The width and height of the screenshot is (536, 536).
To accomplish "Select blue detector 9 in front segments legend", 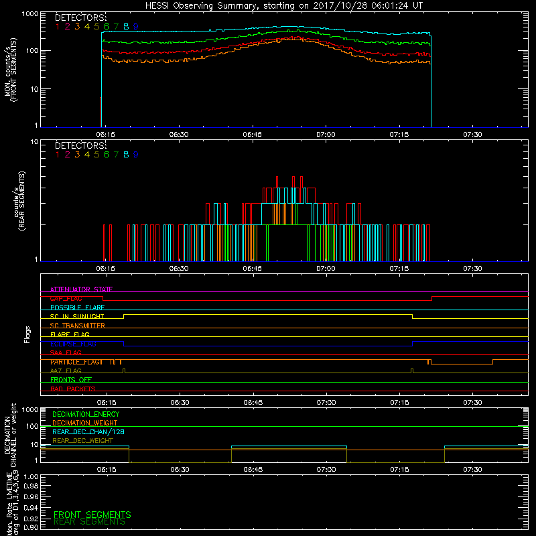I will pyautogui.click(x=136, y=27).
